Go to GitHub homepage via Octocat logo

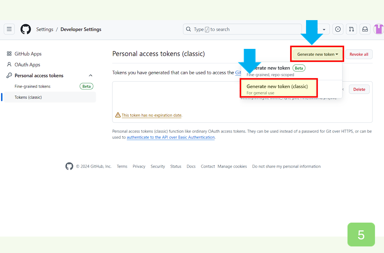pos(26,29)
